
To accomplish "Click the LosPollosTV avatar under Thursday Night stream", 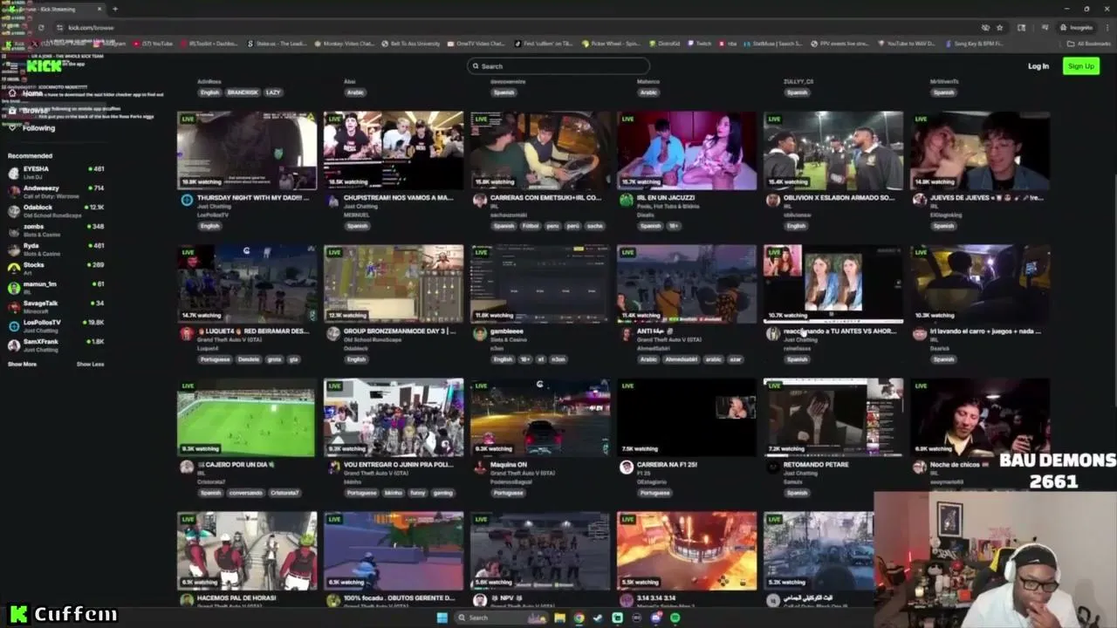I will click(x=187, y=200).
